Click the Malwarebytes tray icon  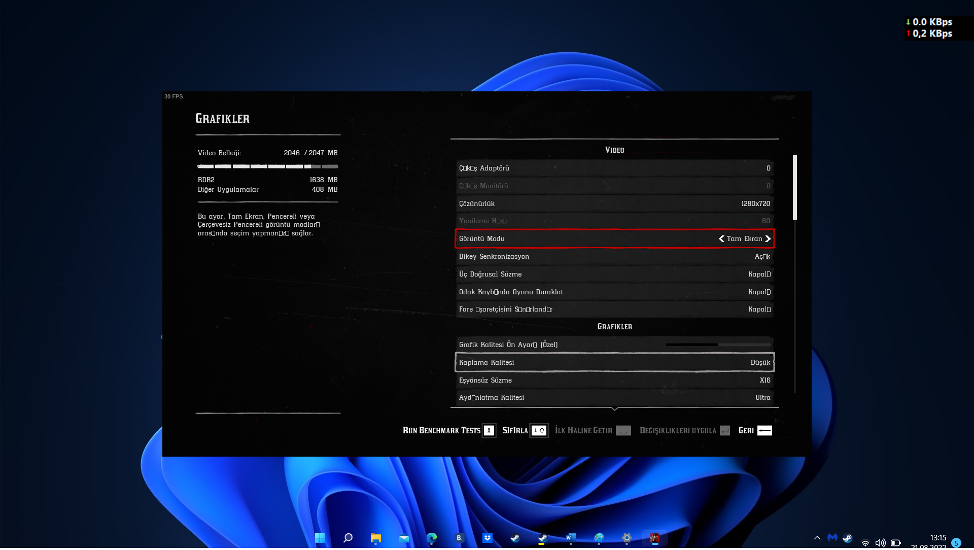[x=832, y=538]
